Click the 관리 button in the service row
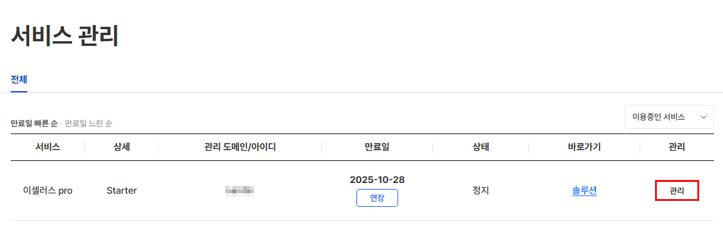Image resolution: width=723 pixels, height=245 pixels. pos(677,191)
